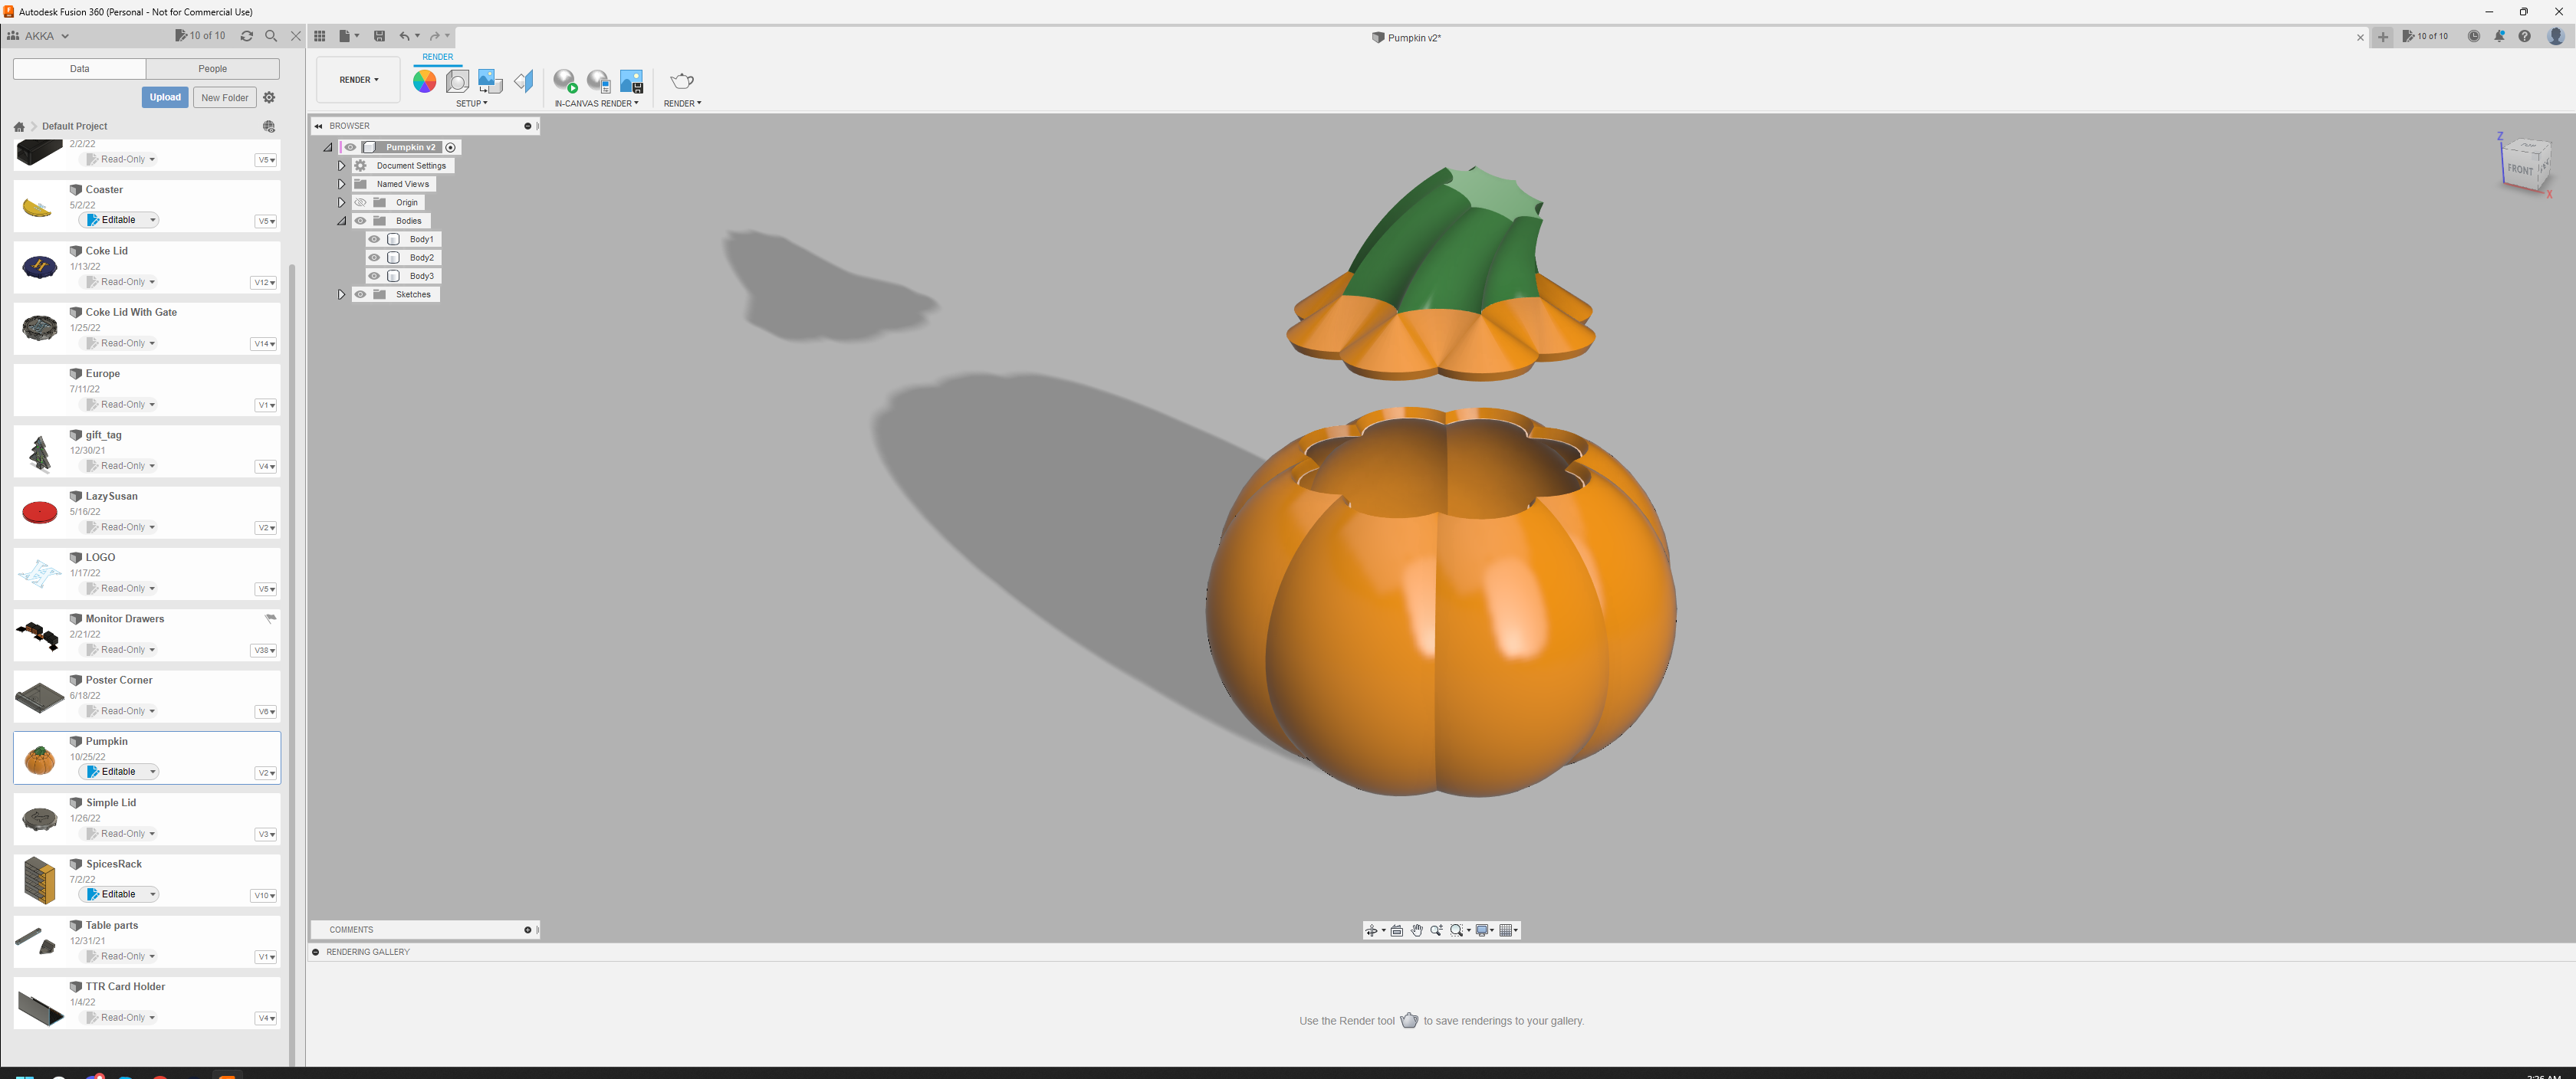
Task: Open the AKKA team dropdown
Action: (x=38, y=36)
